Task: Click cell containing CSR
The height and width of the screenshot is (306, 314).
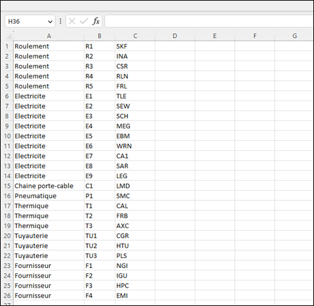Action: [x=135, y=66]
